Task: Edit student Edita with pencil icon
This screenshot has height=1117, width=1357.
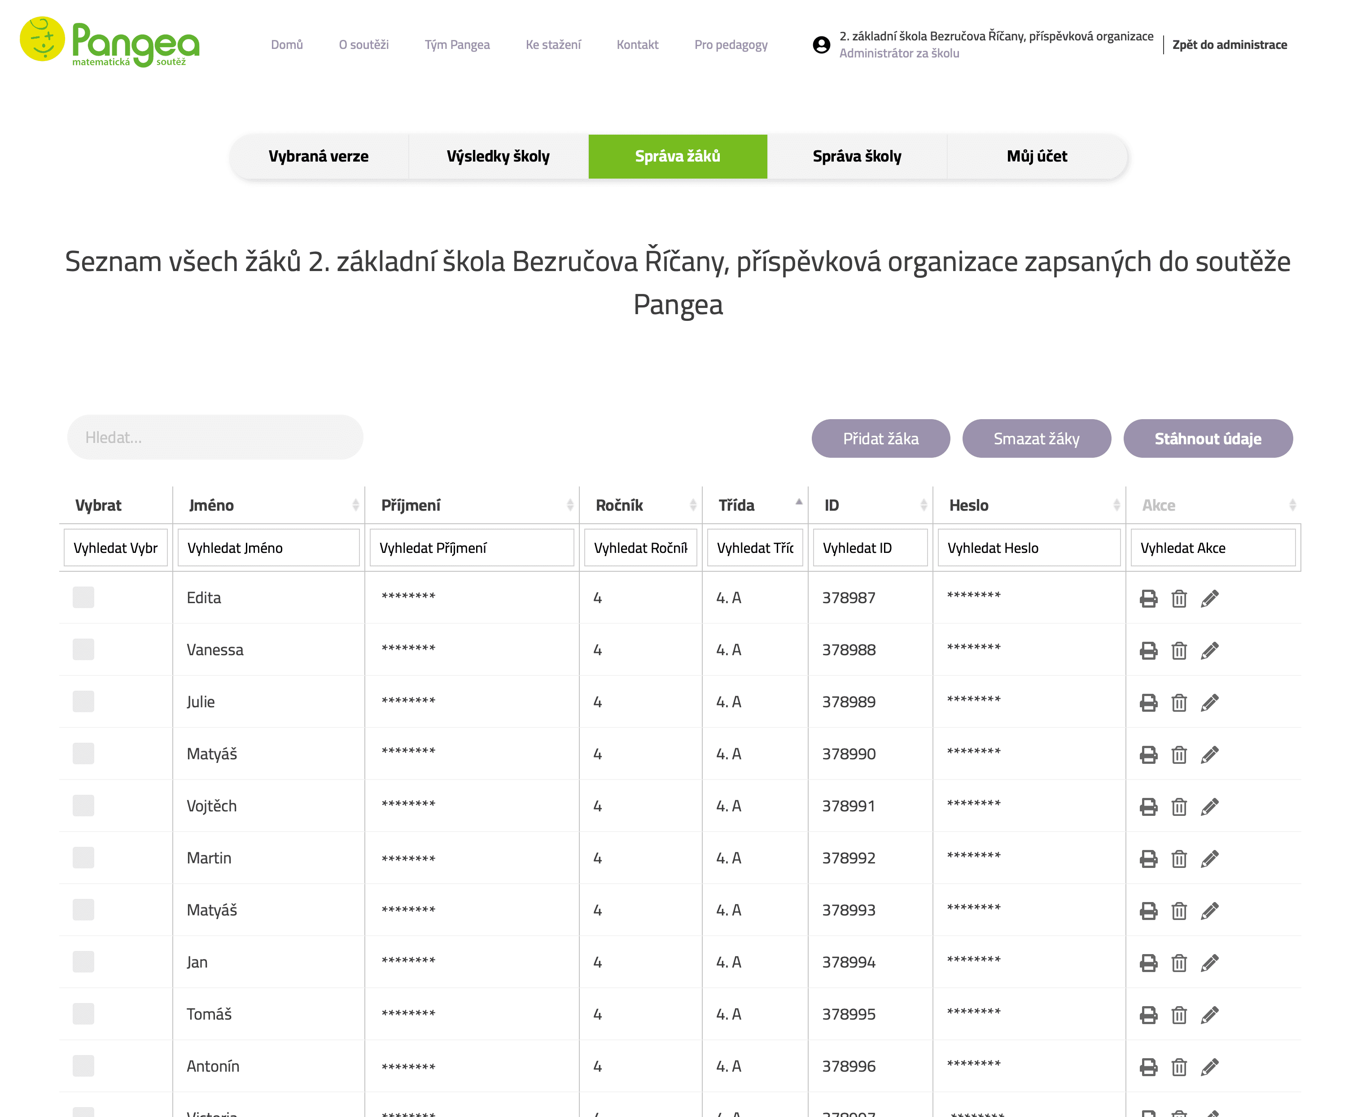Action: click(x=1210, y=598)
